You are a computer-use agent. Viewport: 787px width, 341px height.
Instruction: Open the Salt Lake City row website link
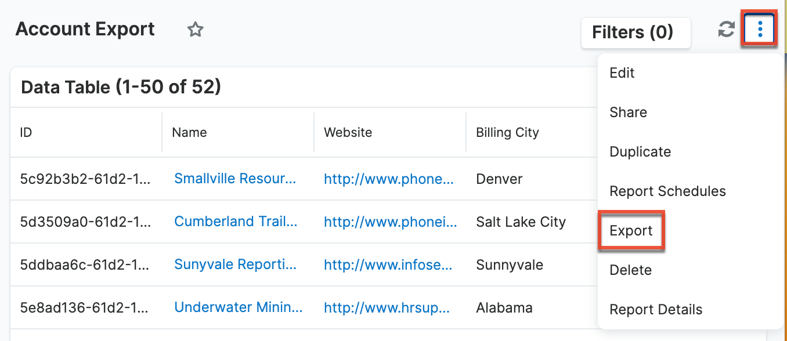[390, 222]
